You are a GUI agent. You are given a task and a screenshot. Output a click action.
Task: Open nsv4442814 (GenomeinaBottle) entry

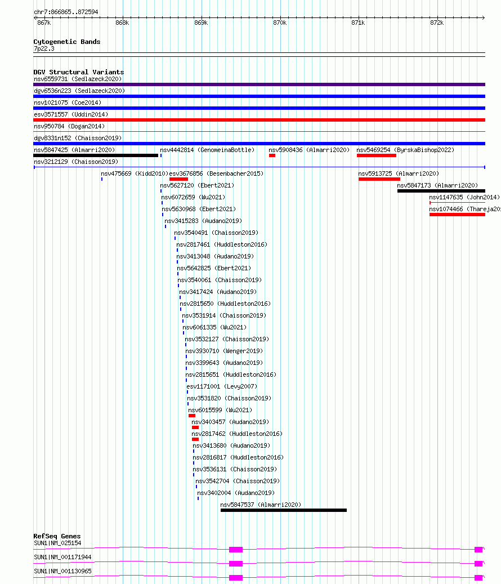[x=207, y=150]
